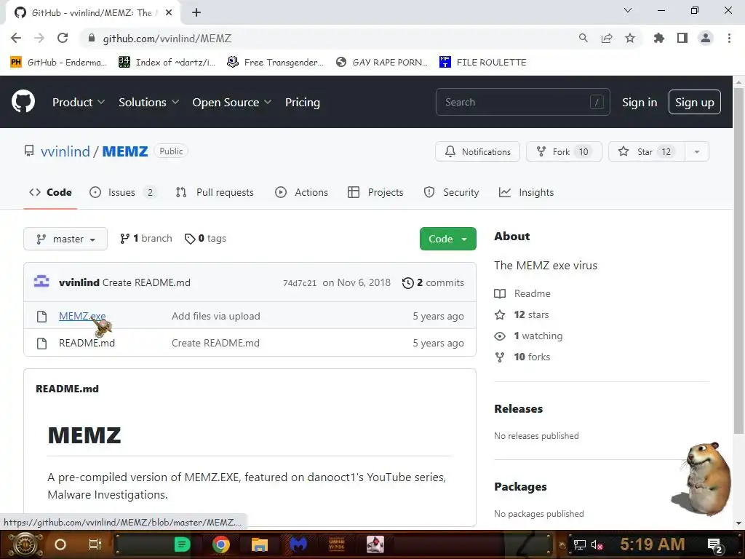Click the zoom magnifier in address bar
The height and width of the screenshot is (559, 745).
pos(583,38)
